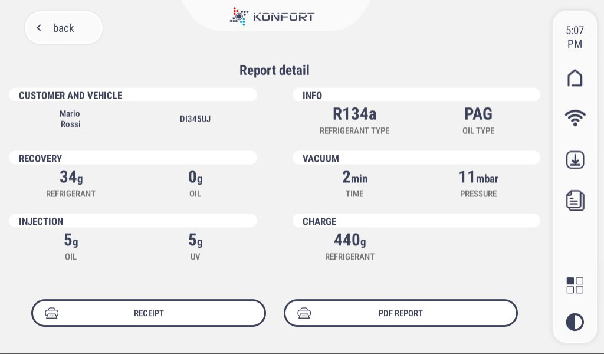604x354 pixels.
Task: Toggle the contrast theme half-circle icon
Action: 575,322
